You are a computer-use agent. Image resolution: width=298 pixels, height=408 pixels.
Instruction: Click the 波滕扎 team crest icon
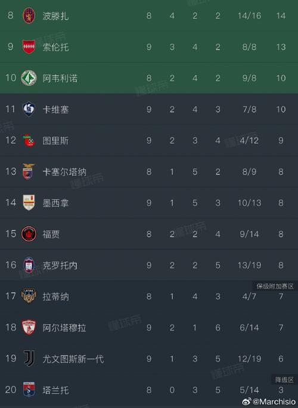pyautogui.click(x=29, y=15)
